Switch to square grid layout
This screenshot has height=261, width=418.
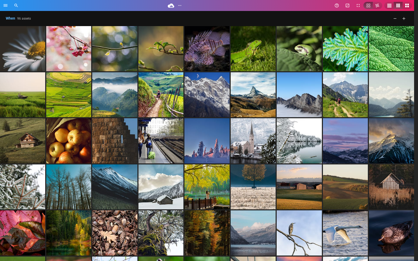pyautogui.click(x=368, y=5)
